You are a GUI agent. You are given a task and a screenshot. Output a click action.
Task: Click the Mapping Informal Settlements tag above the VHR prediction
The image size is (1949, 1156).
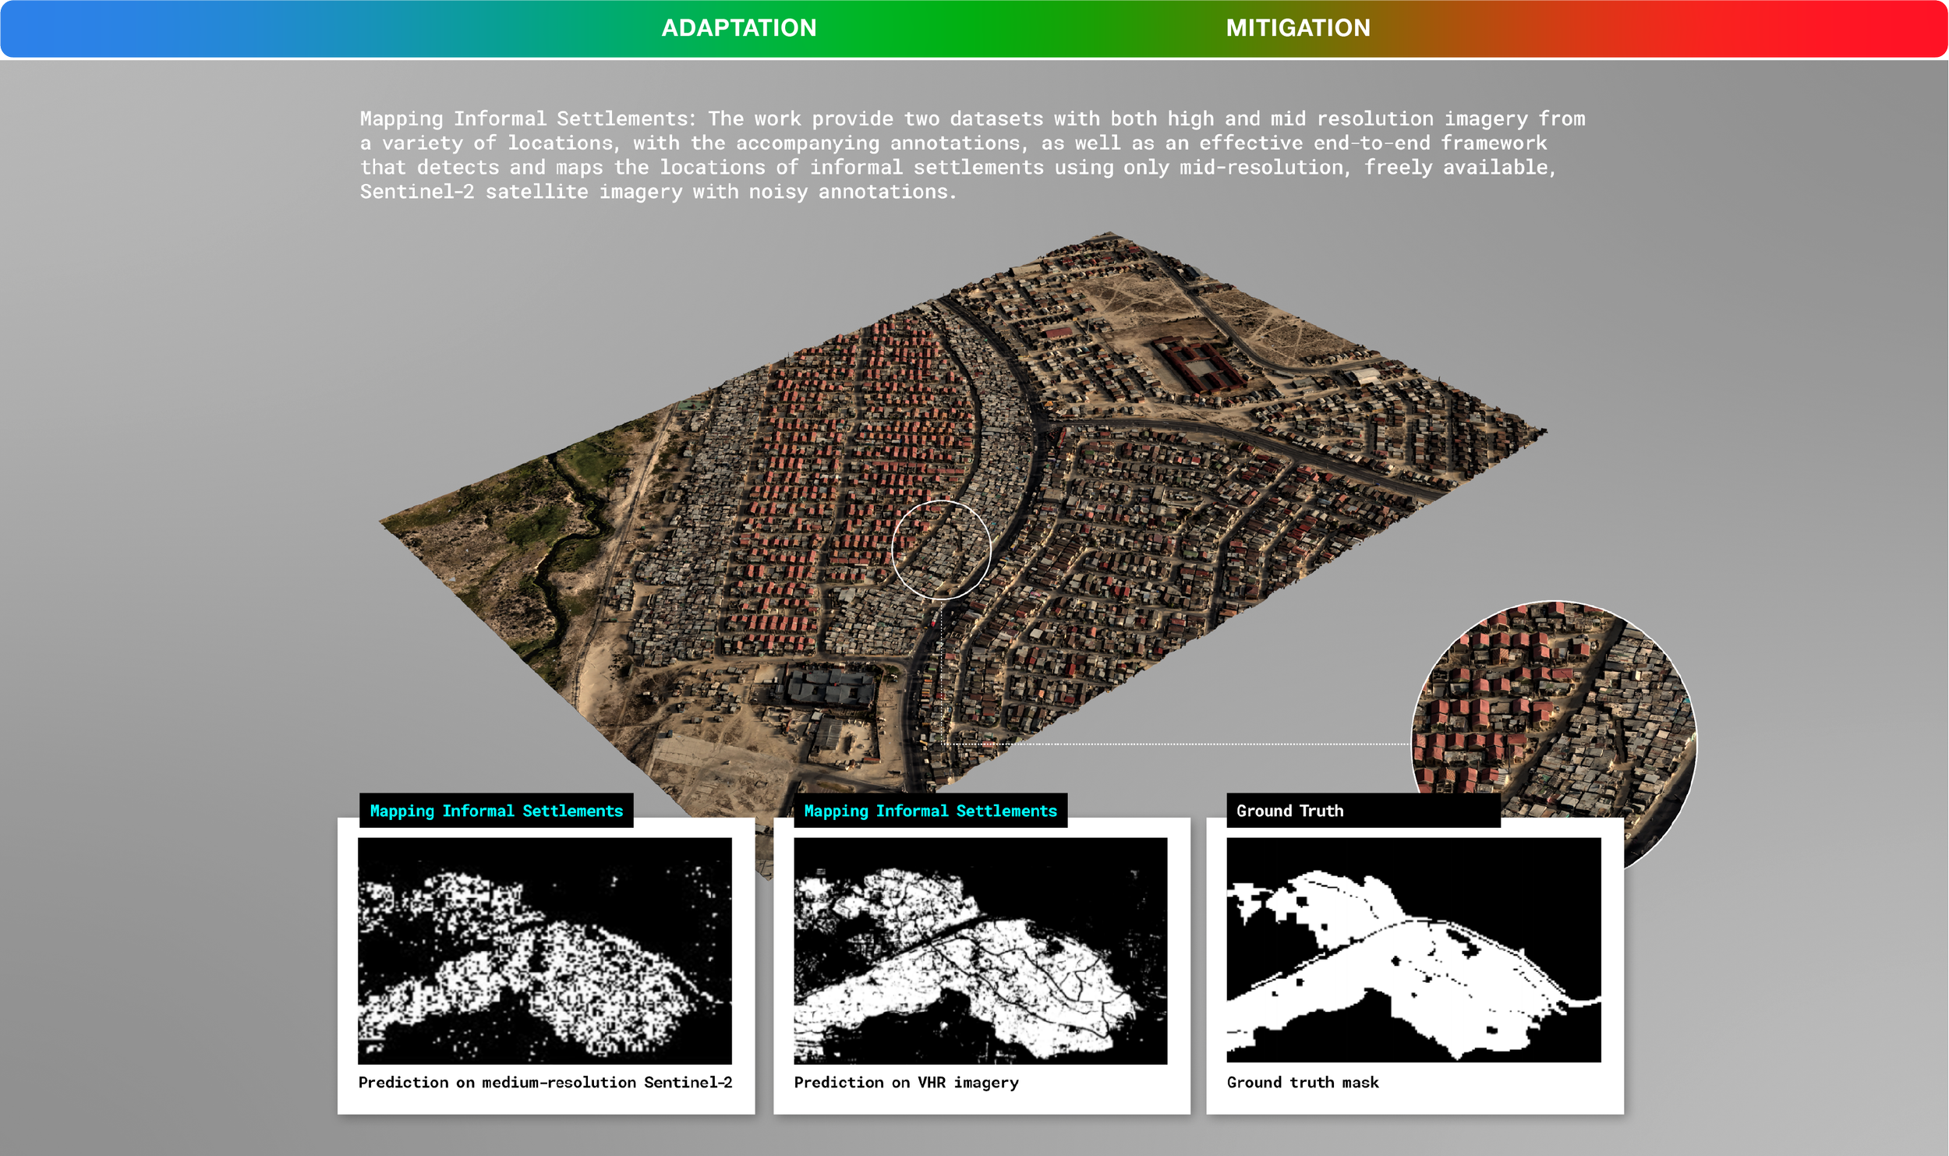[931, 811]
